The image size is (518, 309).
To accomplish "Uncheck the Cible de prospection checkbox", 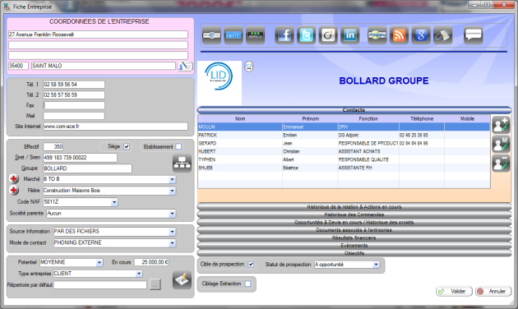I will 251,264.
